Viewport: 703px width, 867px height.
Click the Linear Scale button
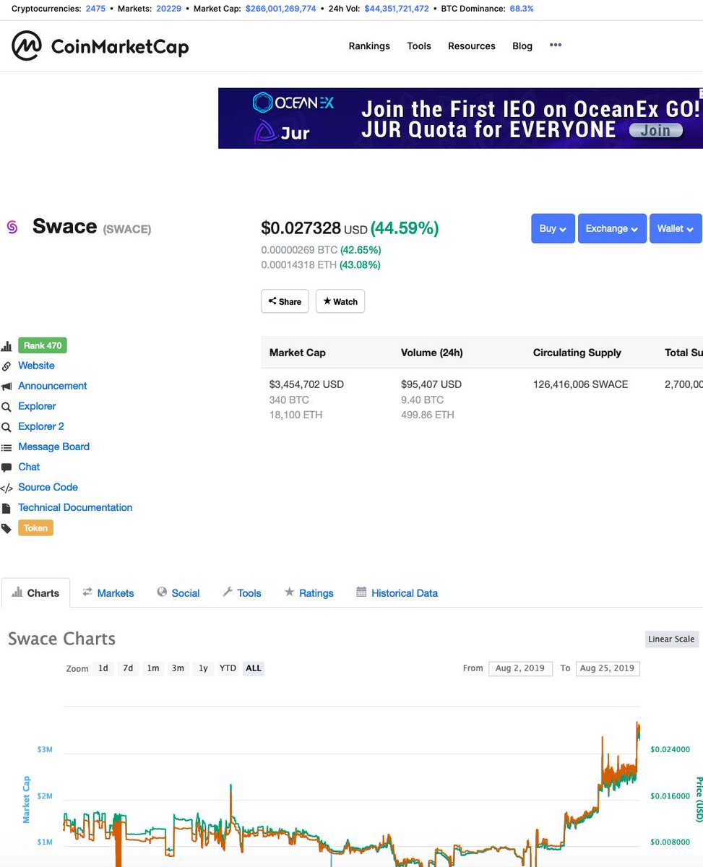pyautogui.click(x=671, y=639)
